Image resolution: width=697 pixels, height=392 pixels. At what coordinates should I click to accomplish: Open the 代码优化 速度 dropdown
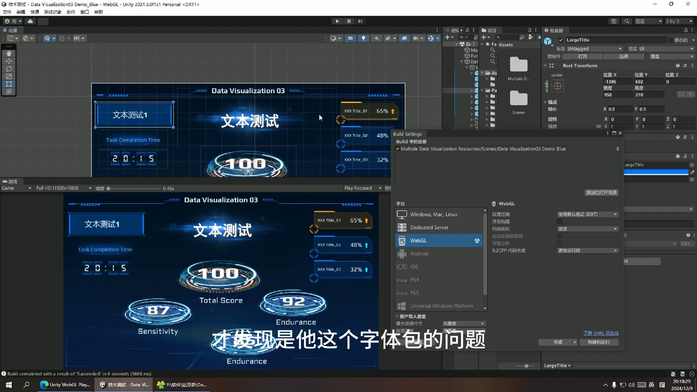point(587,229)
